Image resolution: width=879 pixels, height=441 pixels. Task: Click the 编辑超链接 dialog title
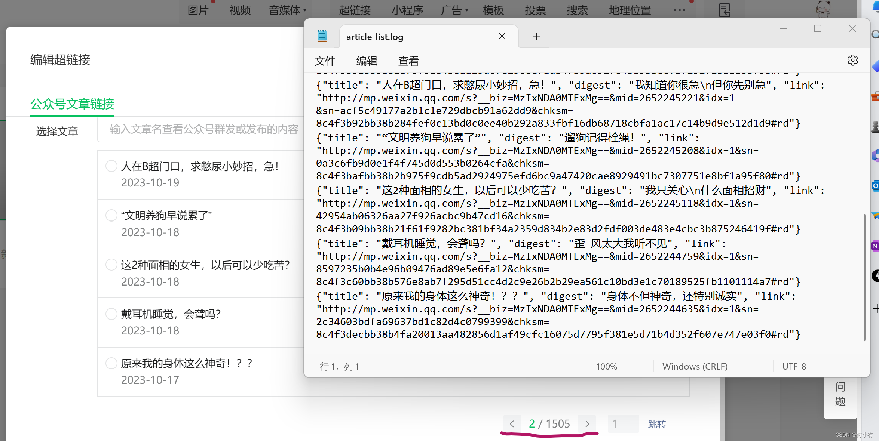60,60
